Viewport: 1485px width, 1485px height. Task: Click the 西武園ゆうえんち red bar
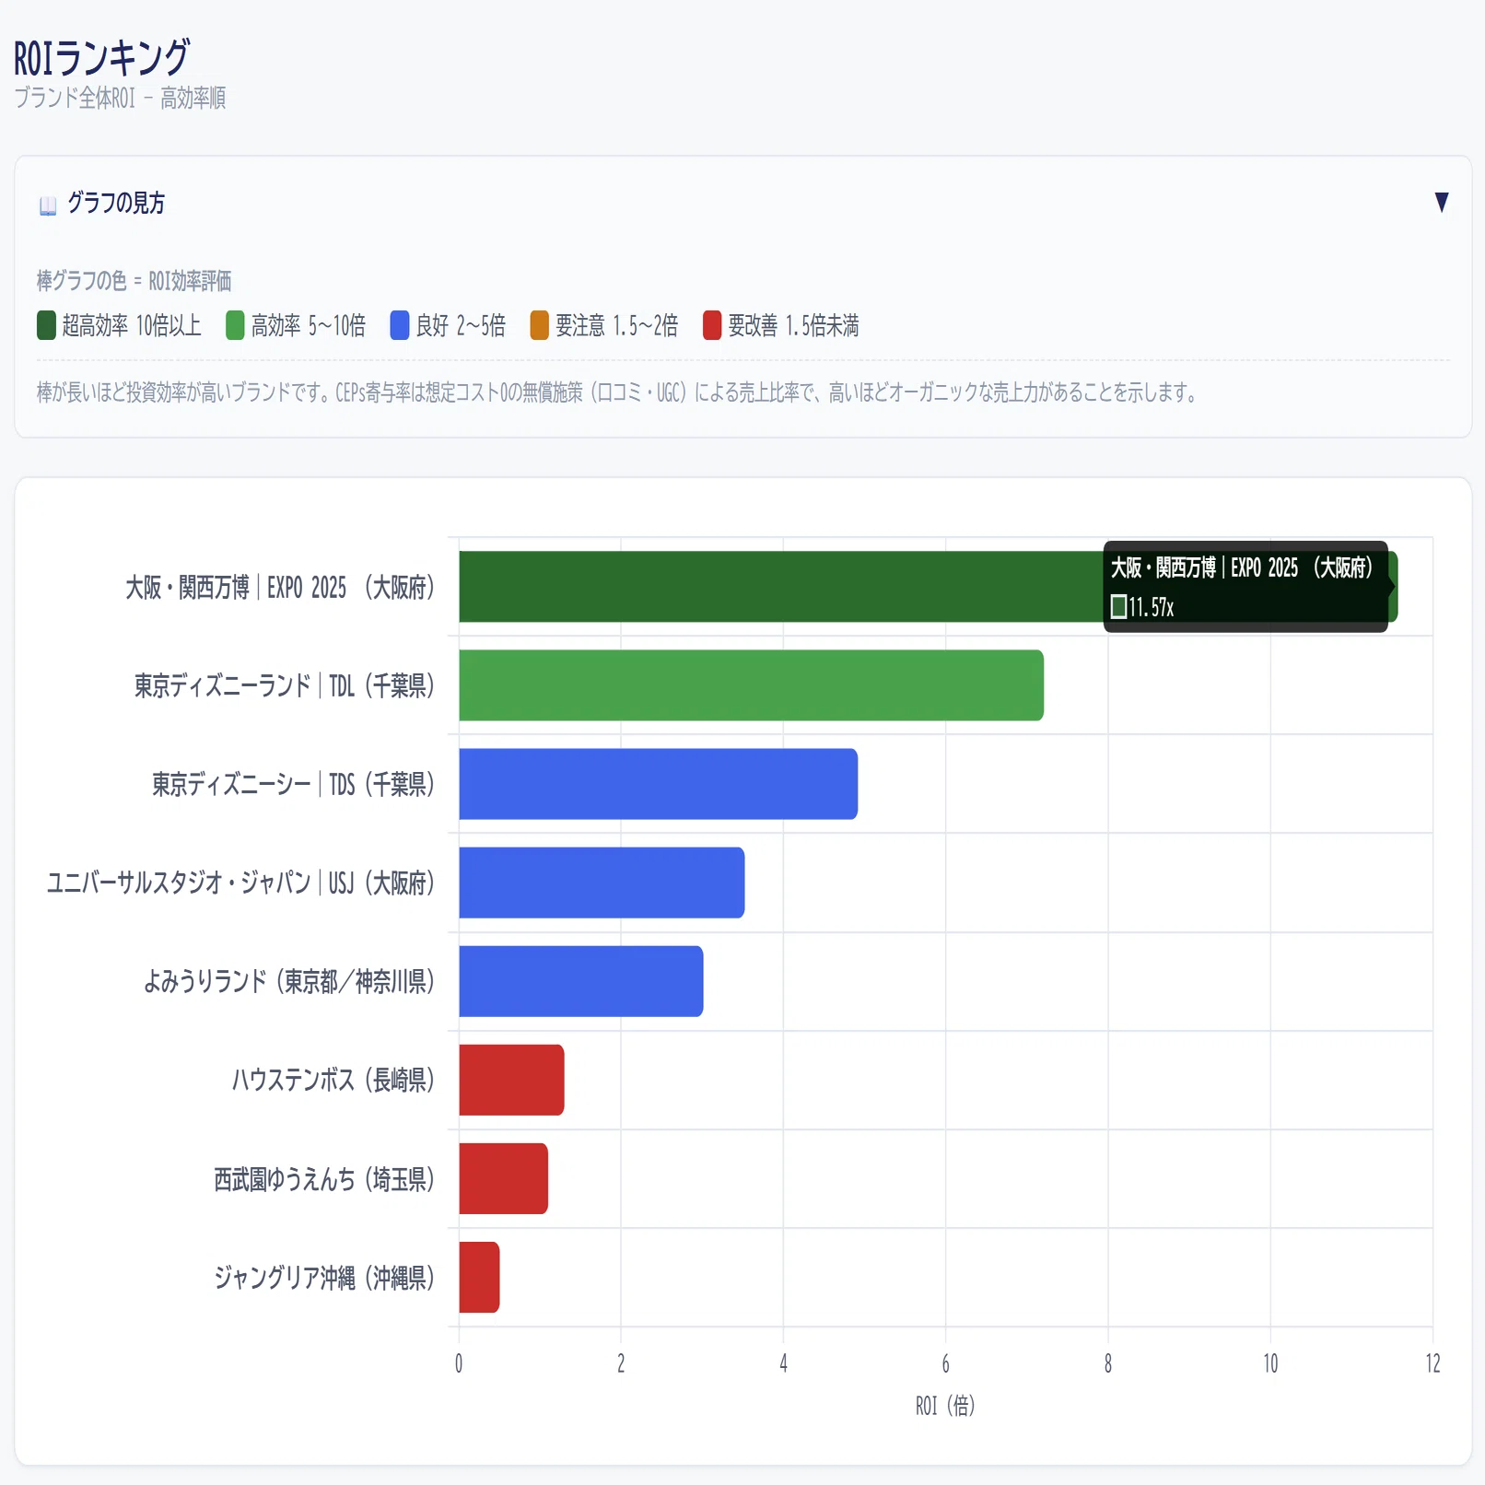click(504, 1178)
